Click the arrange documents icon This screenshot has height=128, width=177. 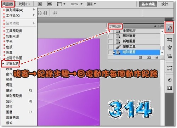(x=90, y=4)
